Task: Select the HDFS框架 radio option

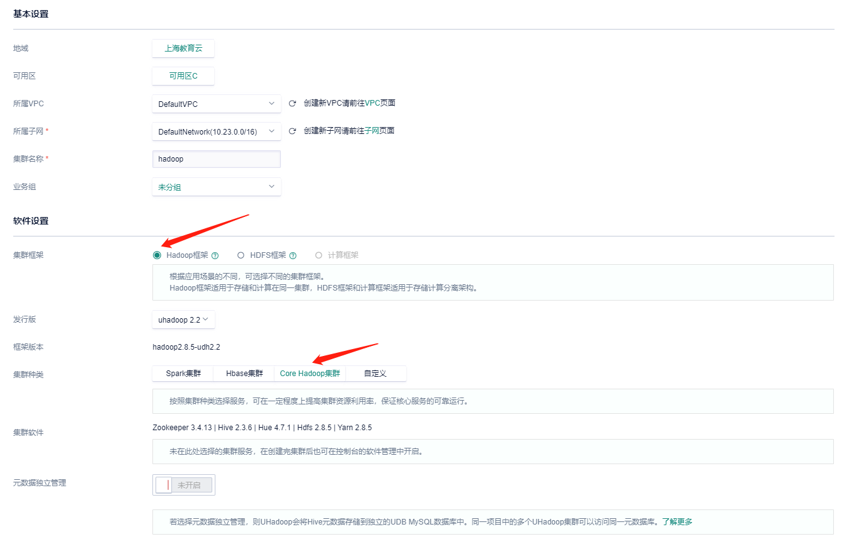Action: [241, 255]
